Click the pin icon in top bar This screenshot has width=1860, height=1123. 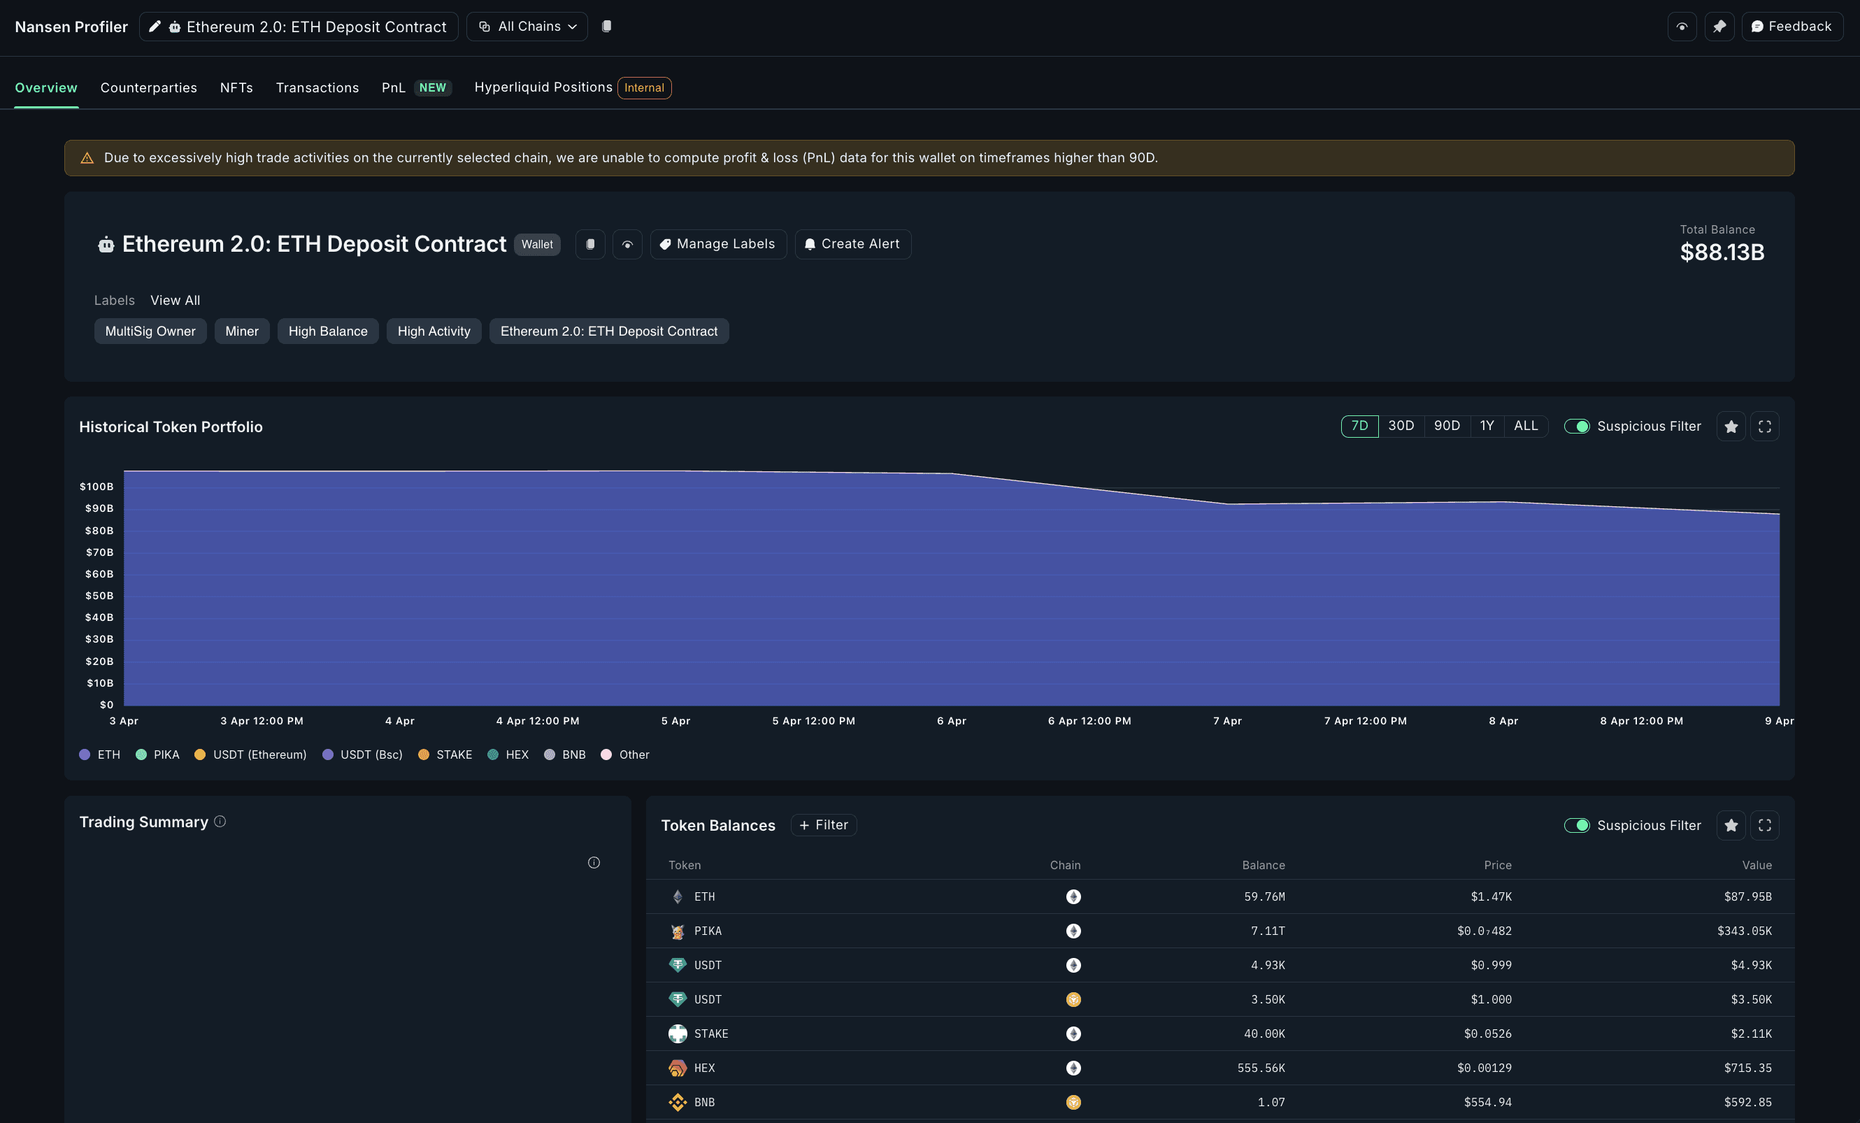1719,27
